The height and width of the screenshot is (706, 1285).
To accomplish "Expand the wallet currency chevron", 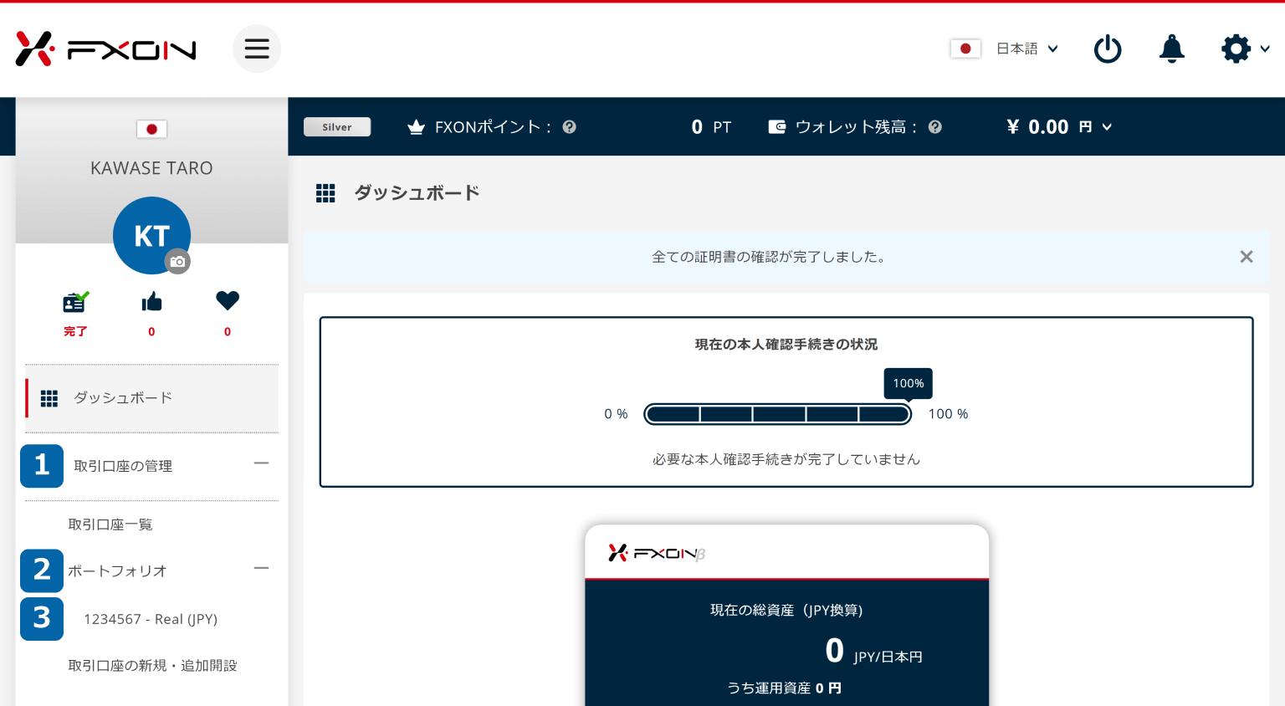I will [x=1107, y=127].
